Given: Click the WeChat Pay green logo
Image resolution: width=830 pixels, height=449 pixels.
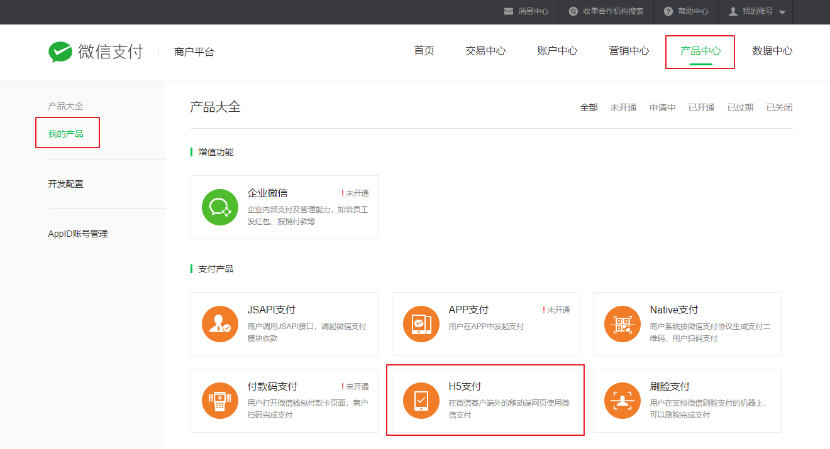Looking at the screenshot, I should click(x=60, y=51).
